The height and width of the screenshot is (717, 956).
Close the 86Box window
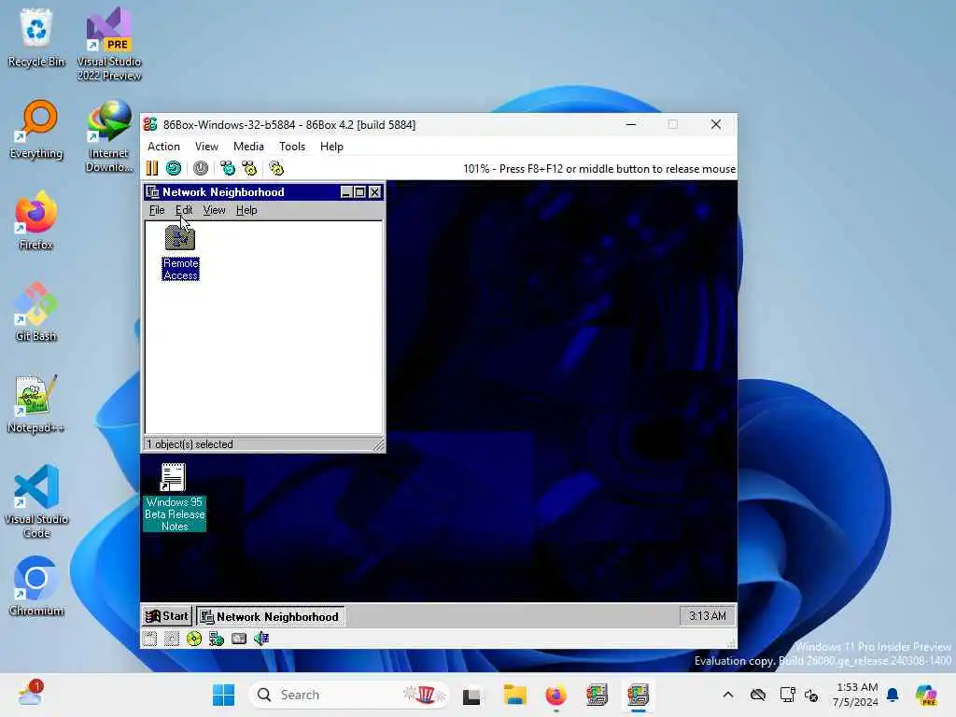(x=716, y=124)
